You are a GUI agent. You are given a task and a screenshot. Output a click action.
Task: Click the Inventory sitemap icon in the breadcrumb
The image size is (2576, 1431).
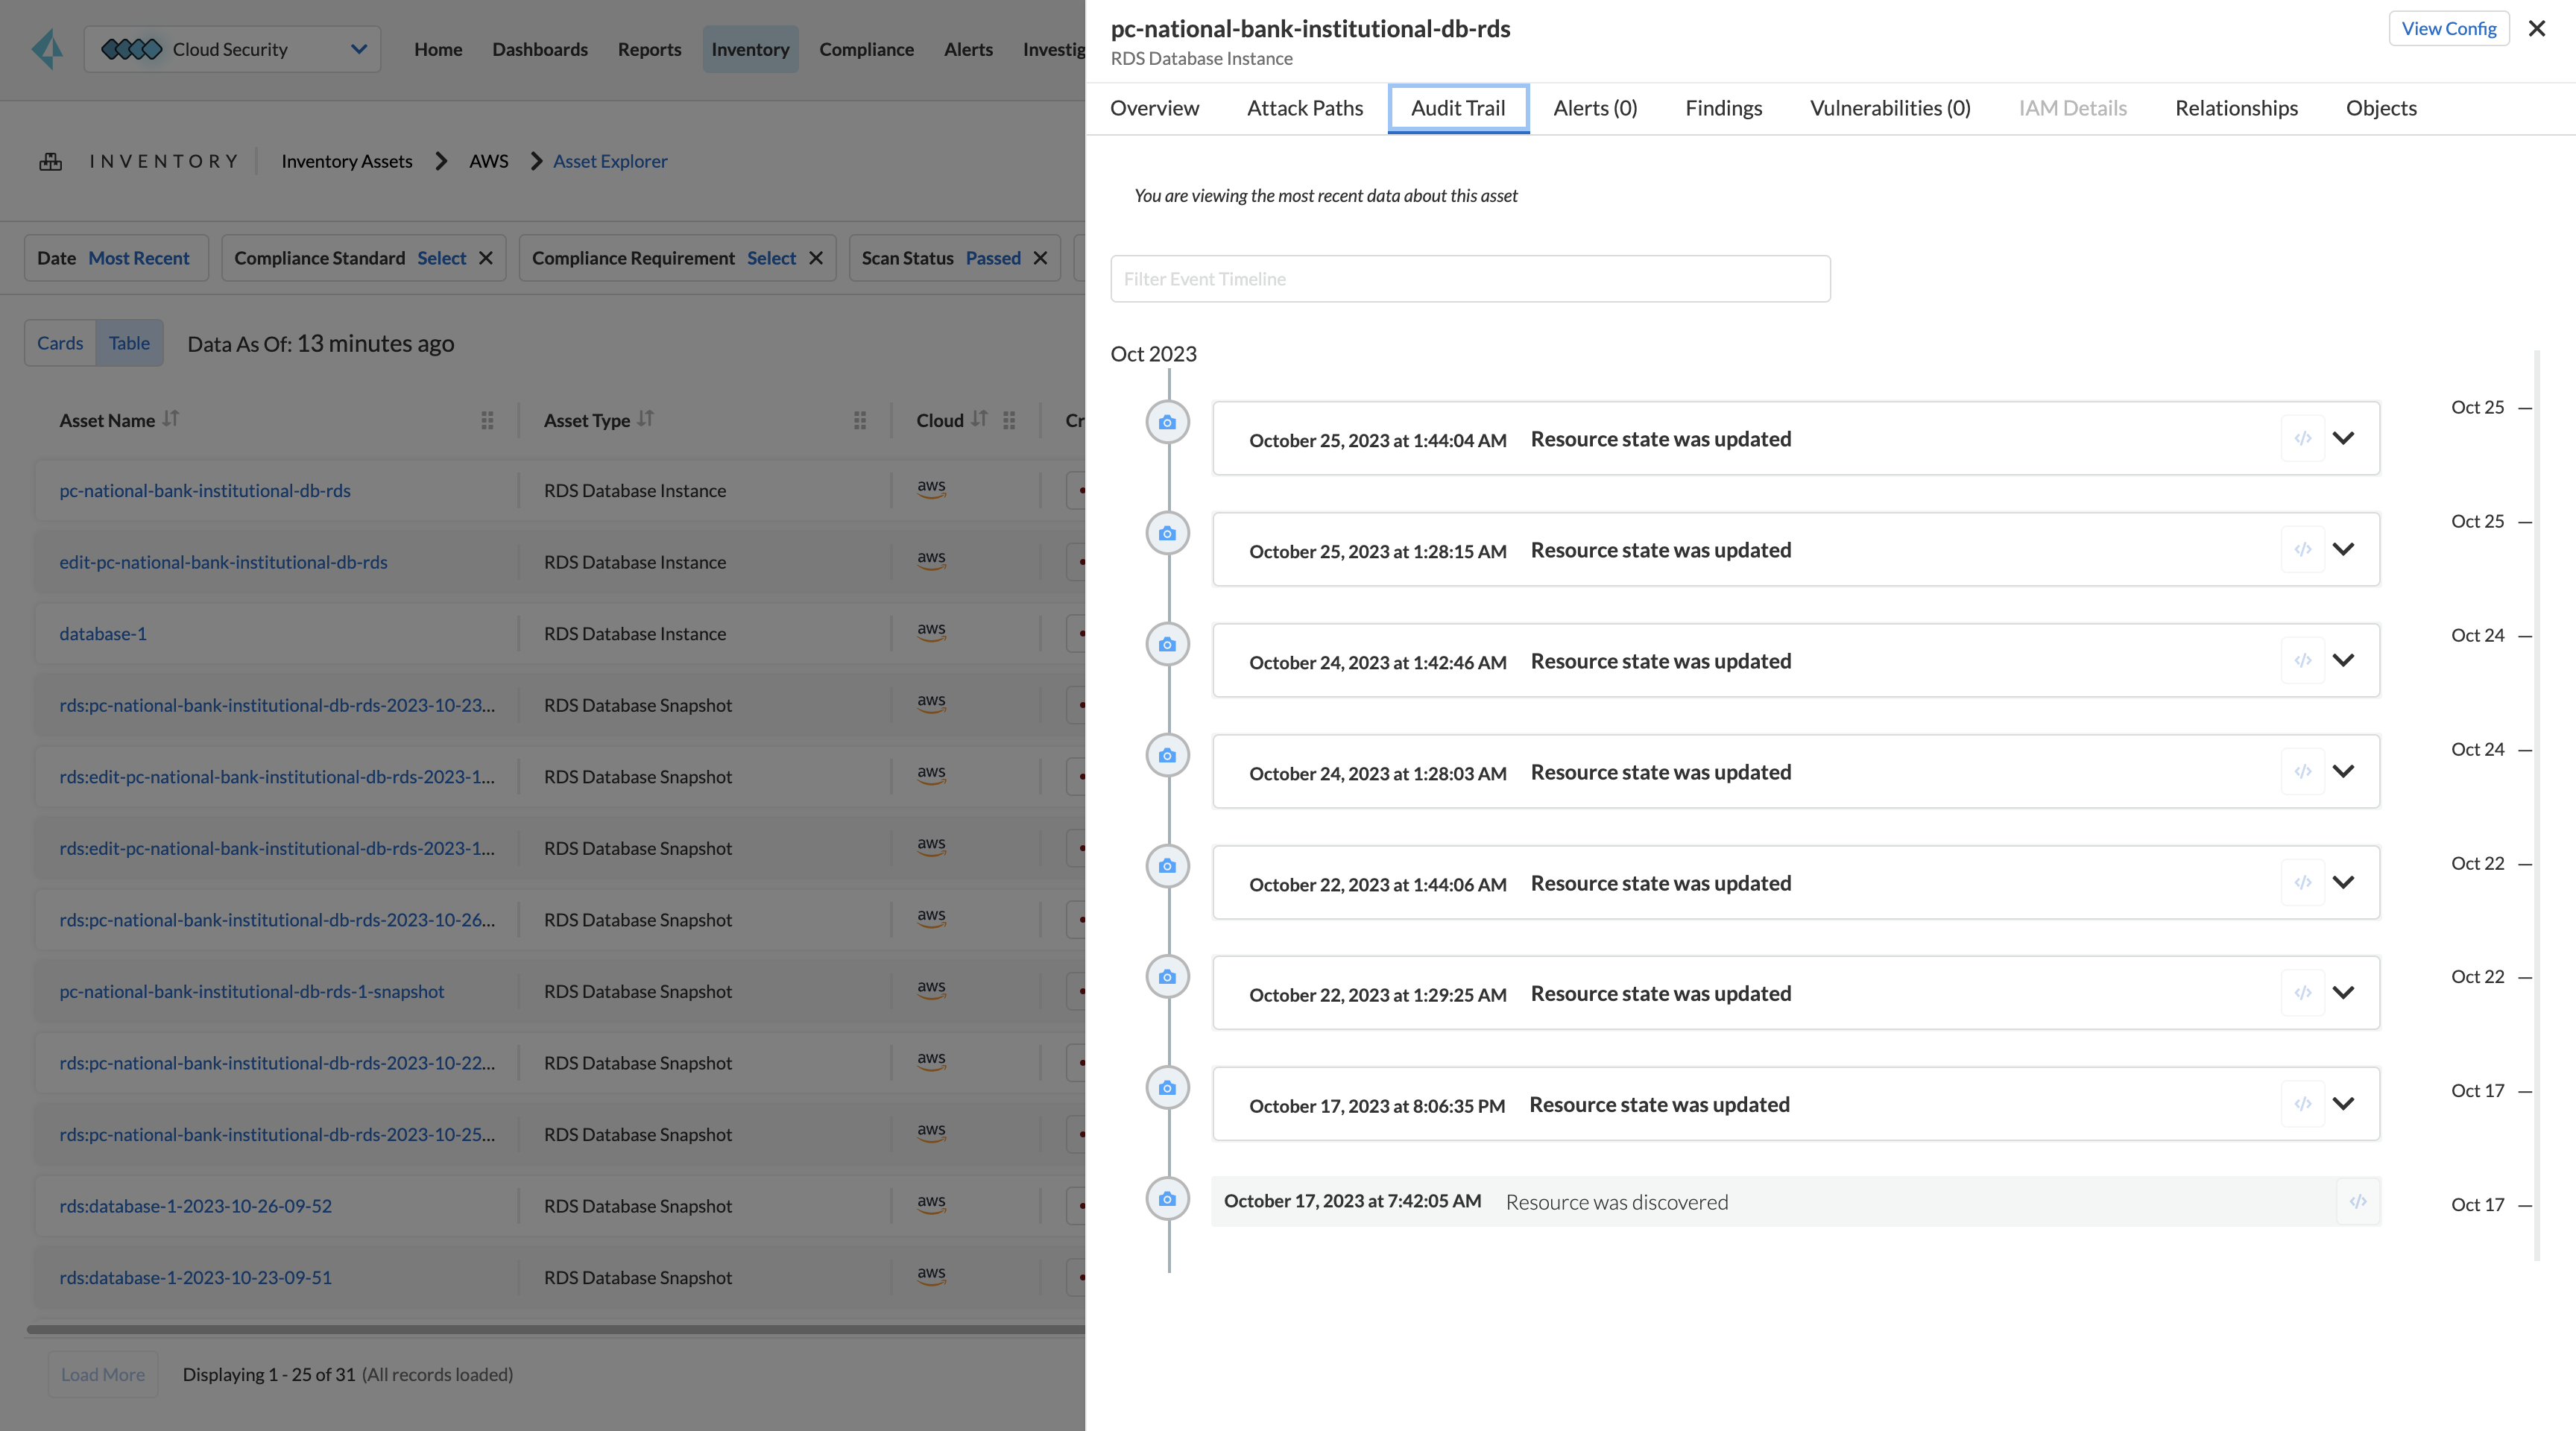pyautogui.click(x=51, y=160)
